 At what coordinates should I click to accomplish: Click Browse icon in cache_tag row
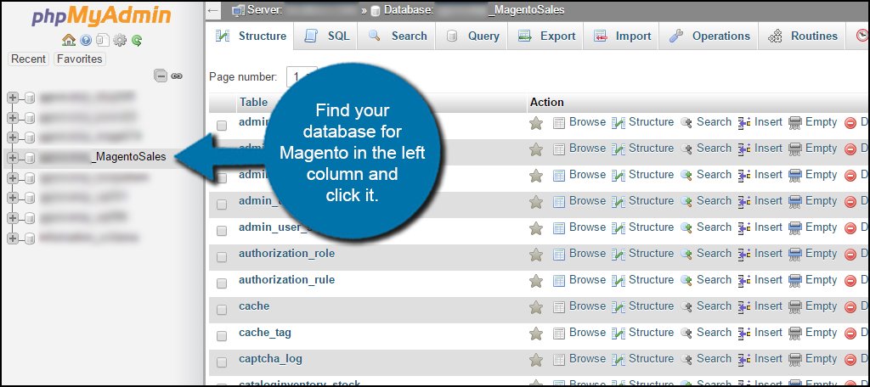coord(559,334)
